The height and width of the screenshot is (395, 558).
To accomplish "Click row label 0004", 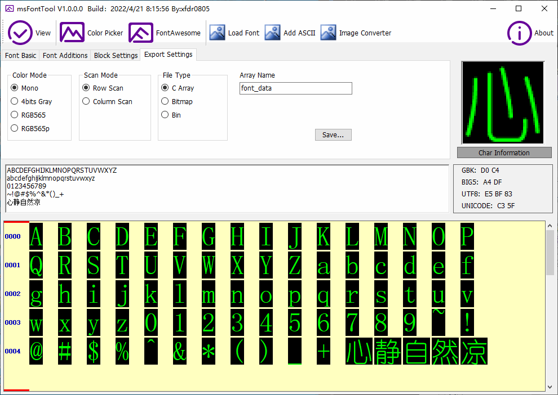I will 13,351.
